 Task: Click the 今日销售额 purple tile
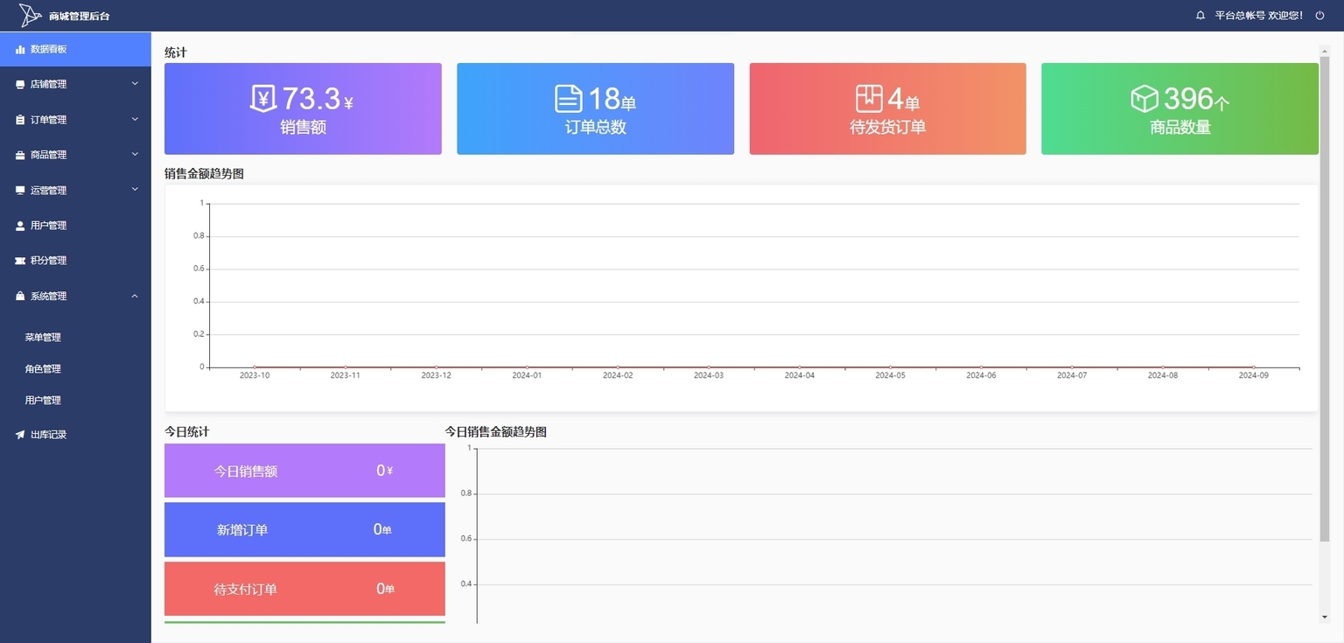click(x=304, y=471)
